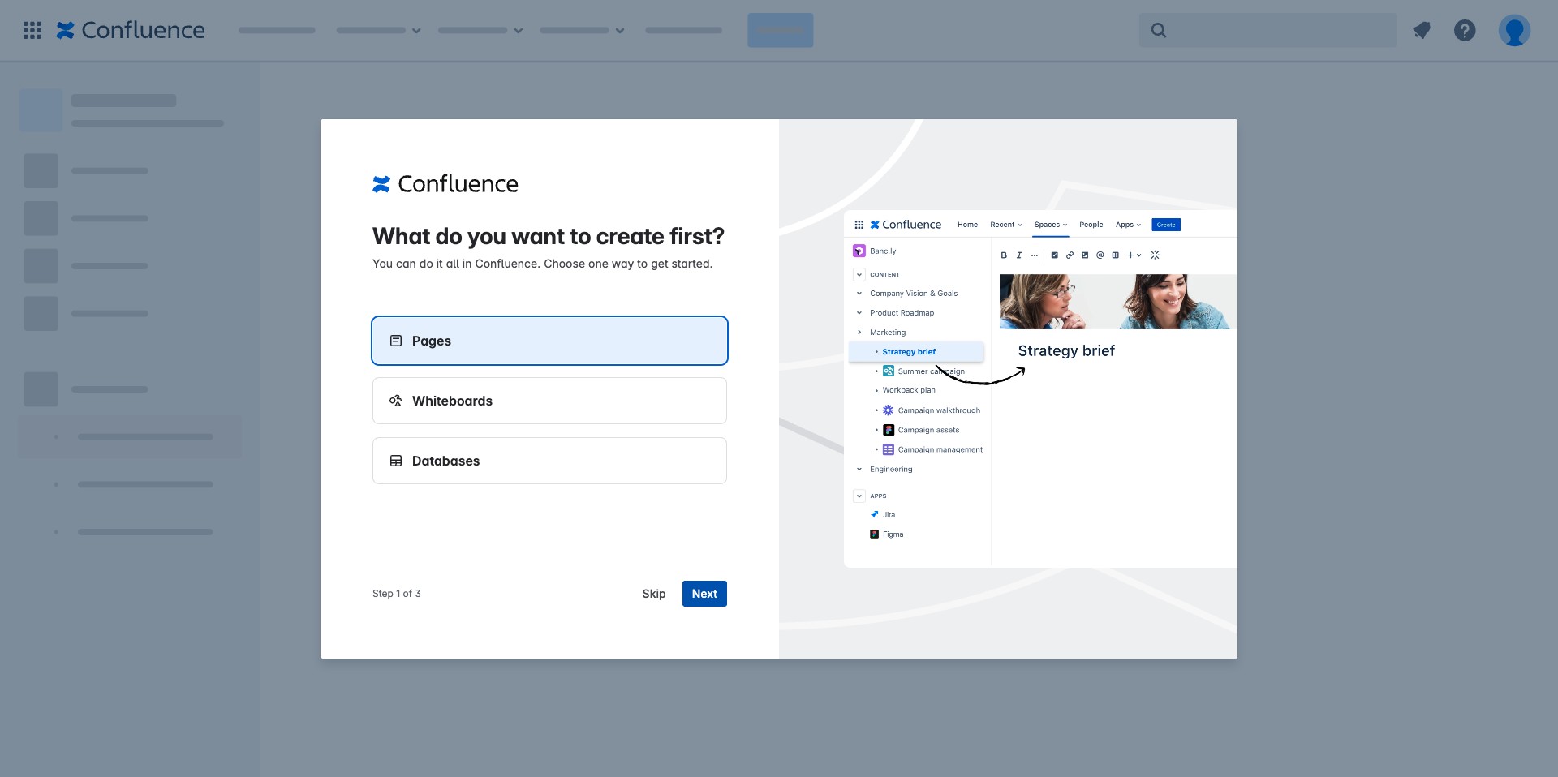
Task: Continue with the Next button
Action: coord(704,594)
